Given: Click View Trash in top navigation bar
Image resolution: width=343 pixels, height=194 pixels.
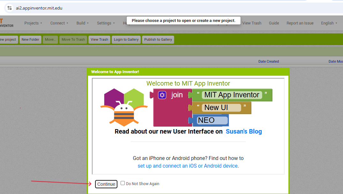Looking at the screenshot, I should [252, 23].
